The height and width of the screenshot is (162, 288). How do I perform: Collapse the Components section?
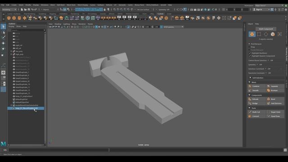(249, 95)
